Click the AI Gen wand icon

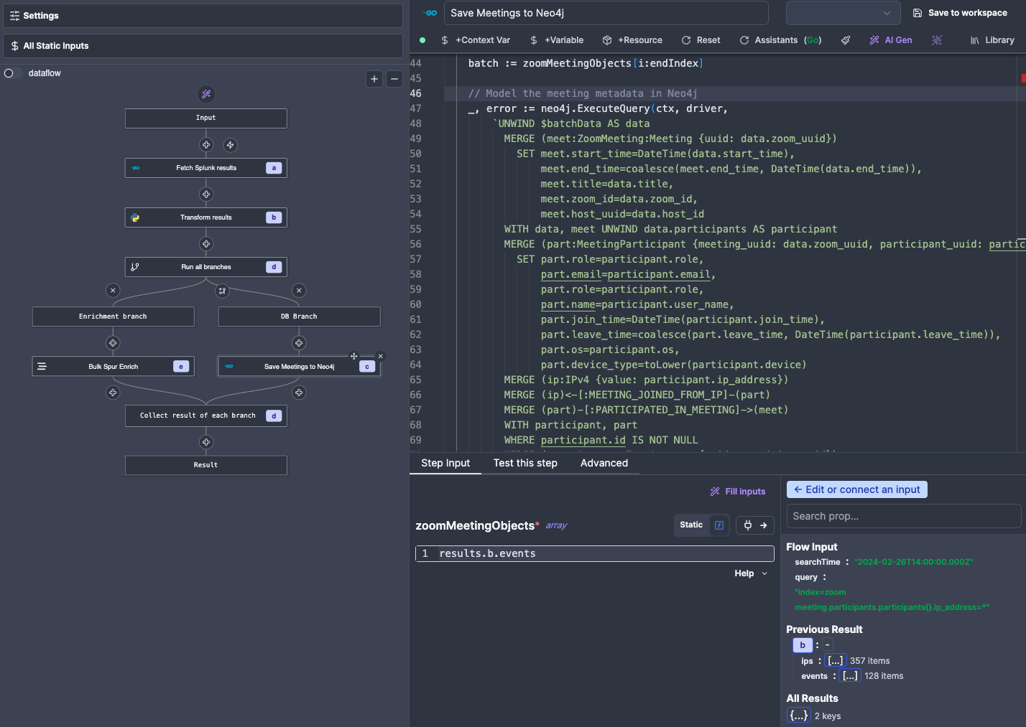pyautogui.click(x=876, y=39)
